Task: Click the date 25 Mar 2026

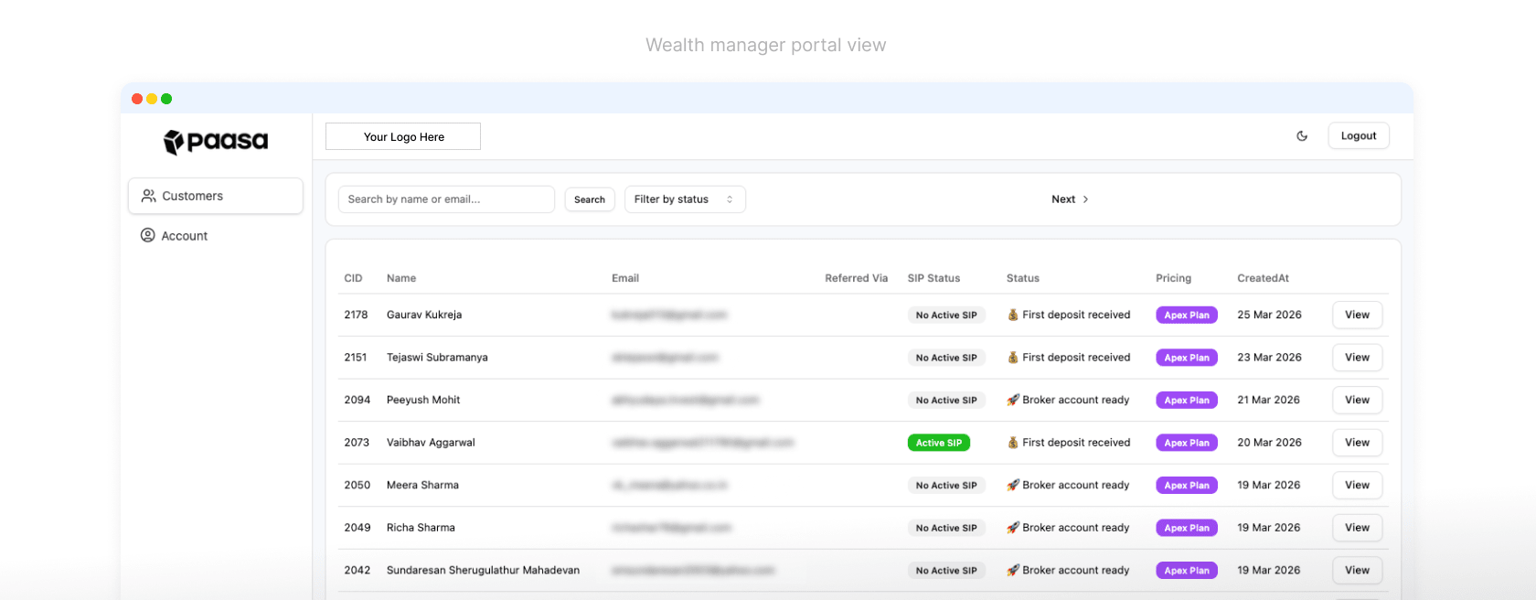Action: (x=1269, y=315)
